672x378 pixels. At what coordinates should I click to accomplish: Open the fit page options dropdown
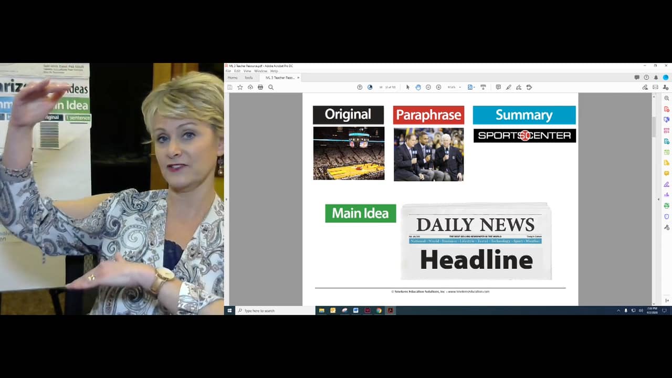471,87
